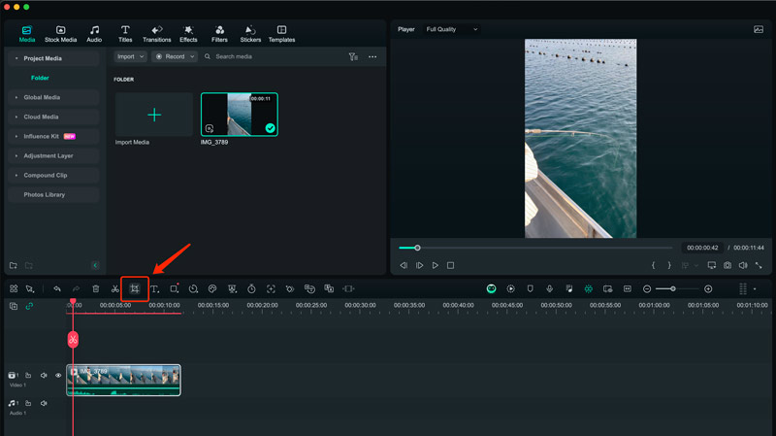Toggle the green link icon above tracks
Screen dimensions: 776x436
[29, 306]
